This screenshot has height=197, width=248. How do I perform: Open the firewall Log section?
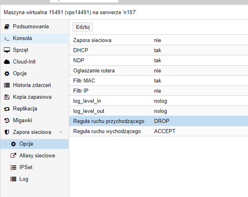(x=23, y=179)
